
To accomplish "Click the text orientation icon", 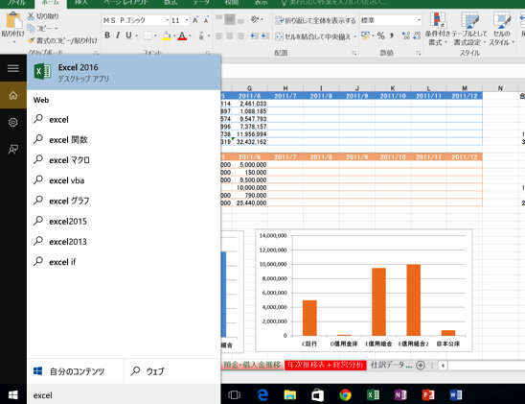I will click(x=255, y=20).
